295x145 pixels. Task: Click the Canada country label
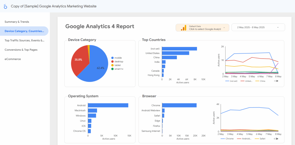pos(155,71)
